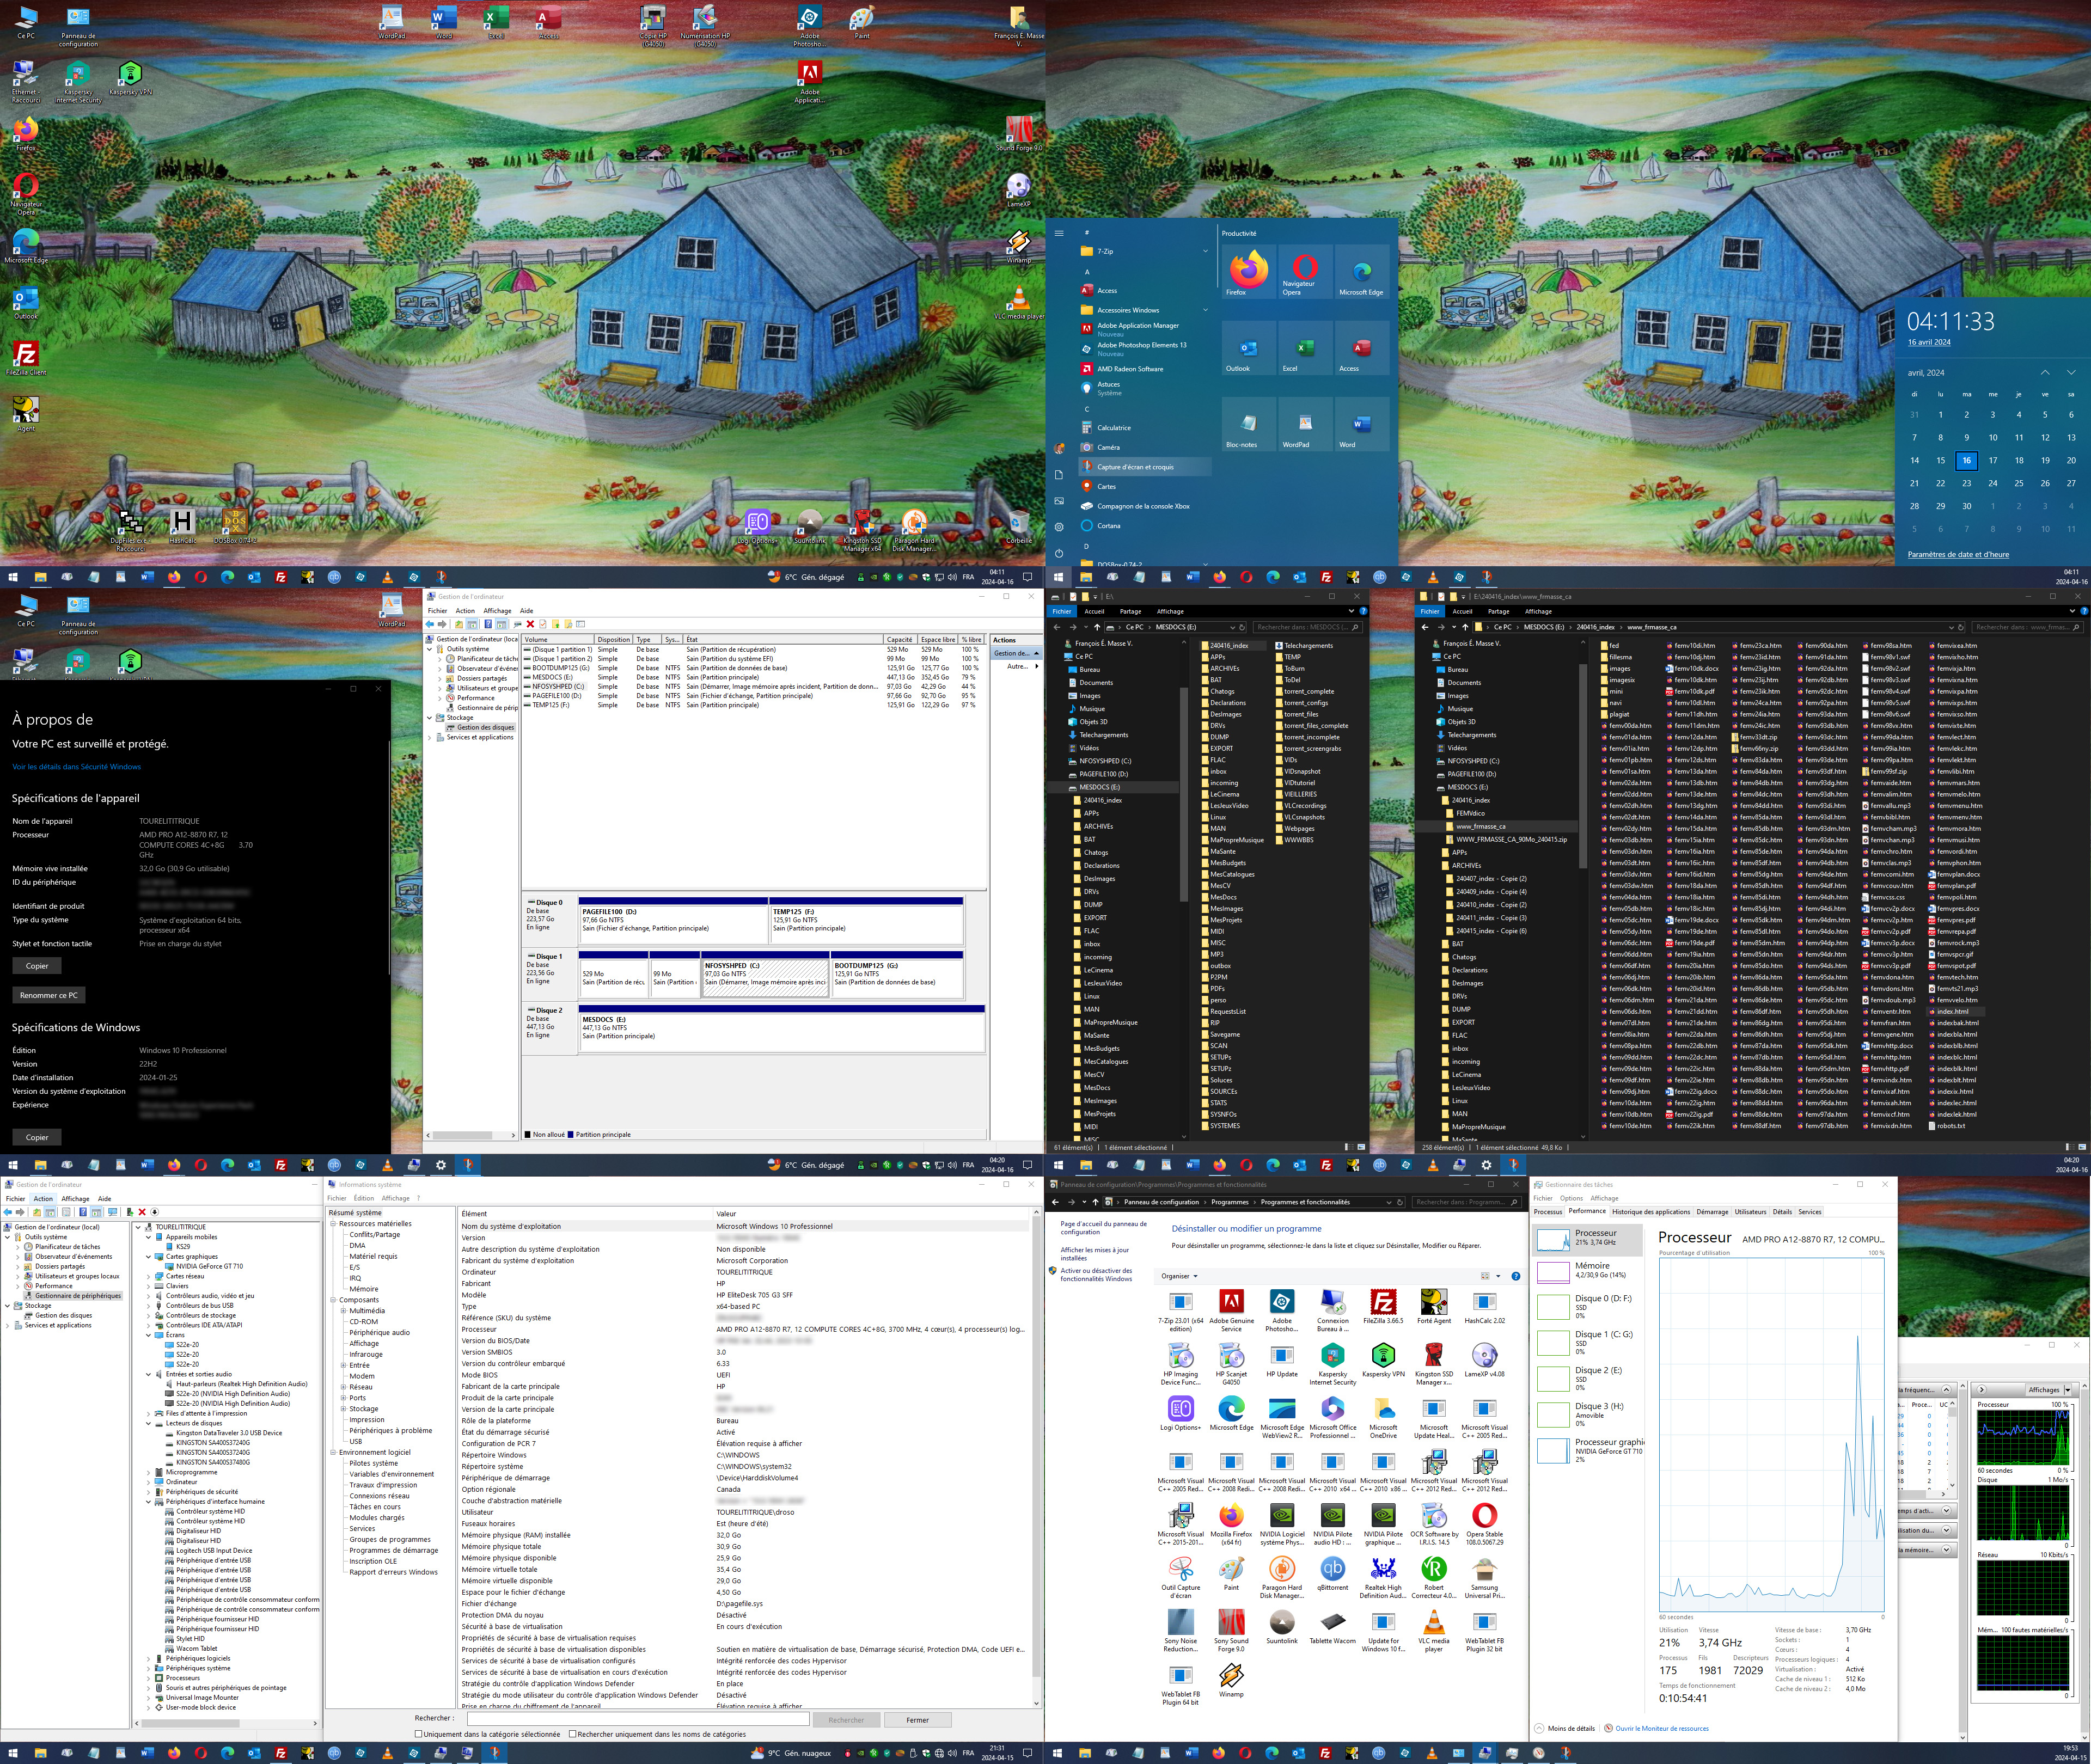Image resolution: width=2091 pixels, height=1764 pixels.
Task: Select the Mémoire graph in Task Manager sidebar
Action: (1588, 1272)
